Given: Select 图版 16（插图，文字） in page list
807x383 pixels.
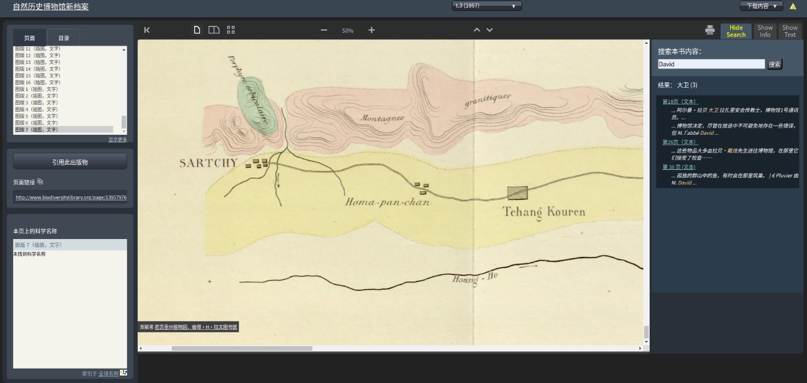Looking at the screenshot, I should tap(63, 82).
